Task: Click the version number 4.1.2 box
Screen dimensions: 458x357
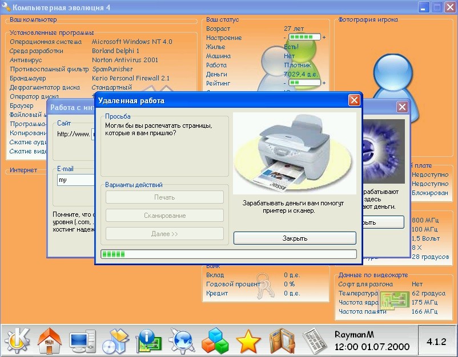Action: (x=436, y=341)
